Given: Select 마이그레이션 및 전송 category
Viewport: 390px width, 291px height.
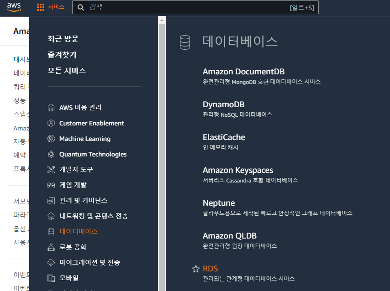Looking at the screenshot, I should (x=90, y=263).
